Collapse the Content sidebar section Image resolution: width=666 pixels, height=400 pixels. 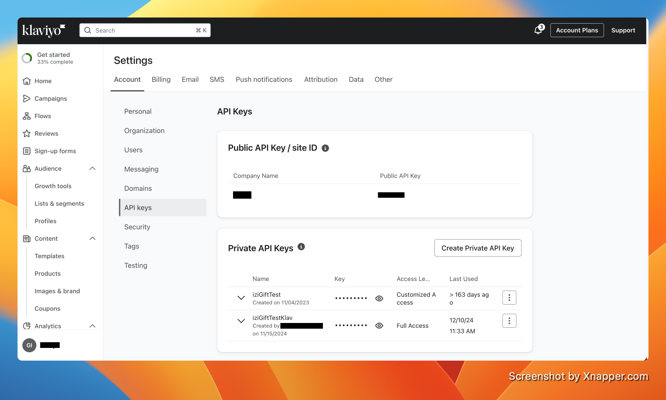tap(92, 239)
